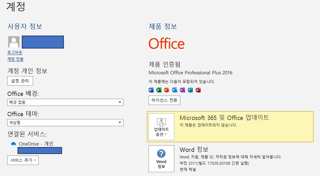Screen dimensions: 320x176
Task: Click the 제품 정보 heading
Action: [163, 26]
